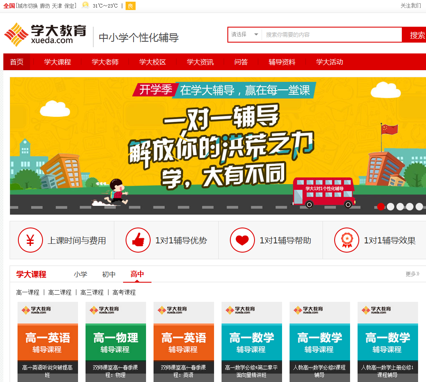Screen dimensions: 426x382
Task: Open the 高二课程 link
Action: pyautogui.click(x=60, y=292)
